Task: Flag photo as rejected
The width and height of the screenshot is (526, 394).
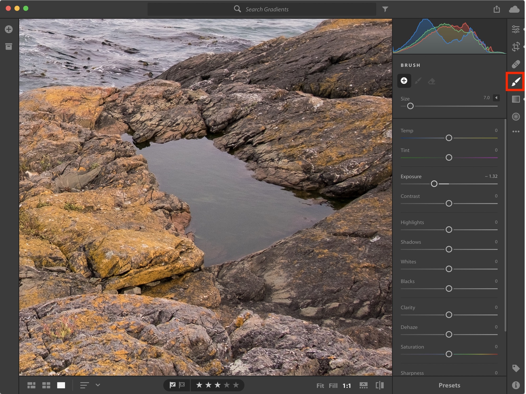Action: [182, 386]
